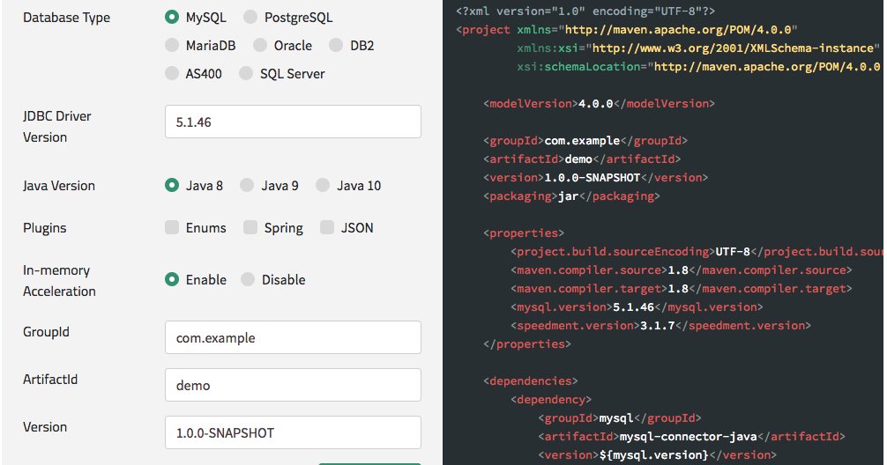Screen dimensions: 887x465
Task: Disable in-memory acceleration
Action: (x=247, y=280)
